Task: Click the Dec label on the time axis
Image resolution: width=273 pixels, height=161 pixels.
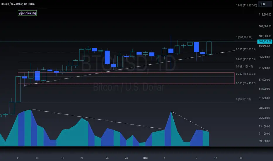Action: pyautogui.click(x=145, y=158)
